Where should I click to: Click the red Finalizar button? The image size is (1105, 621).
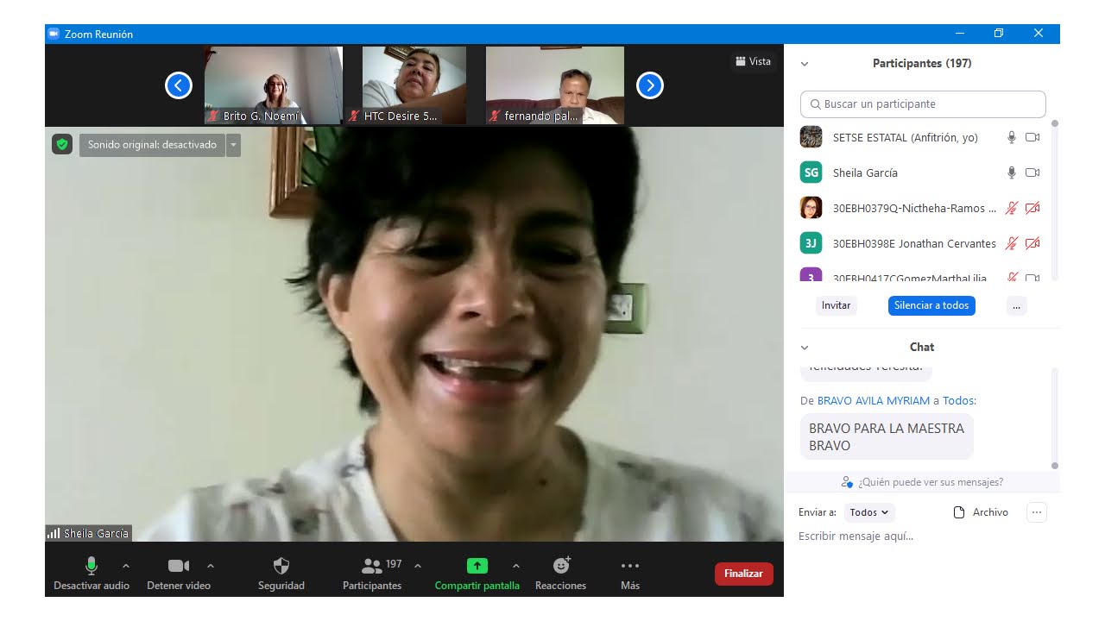pos(744,574)
